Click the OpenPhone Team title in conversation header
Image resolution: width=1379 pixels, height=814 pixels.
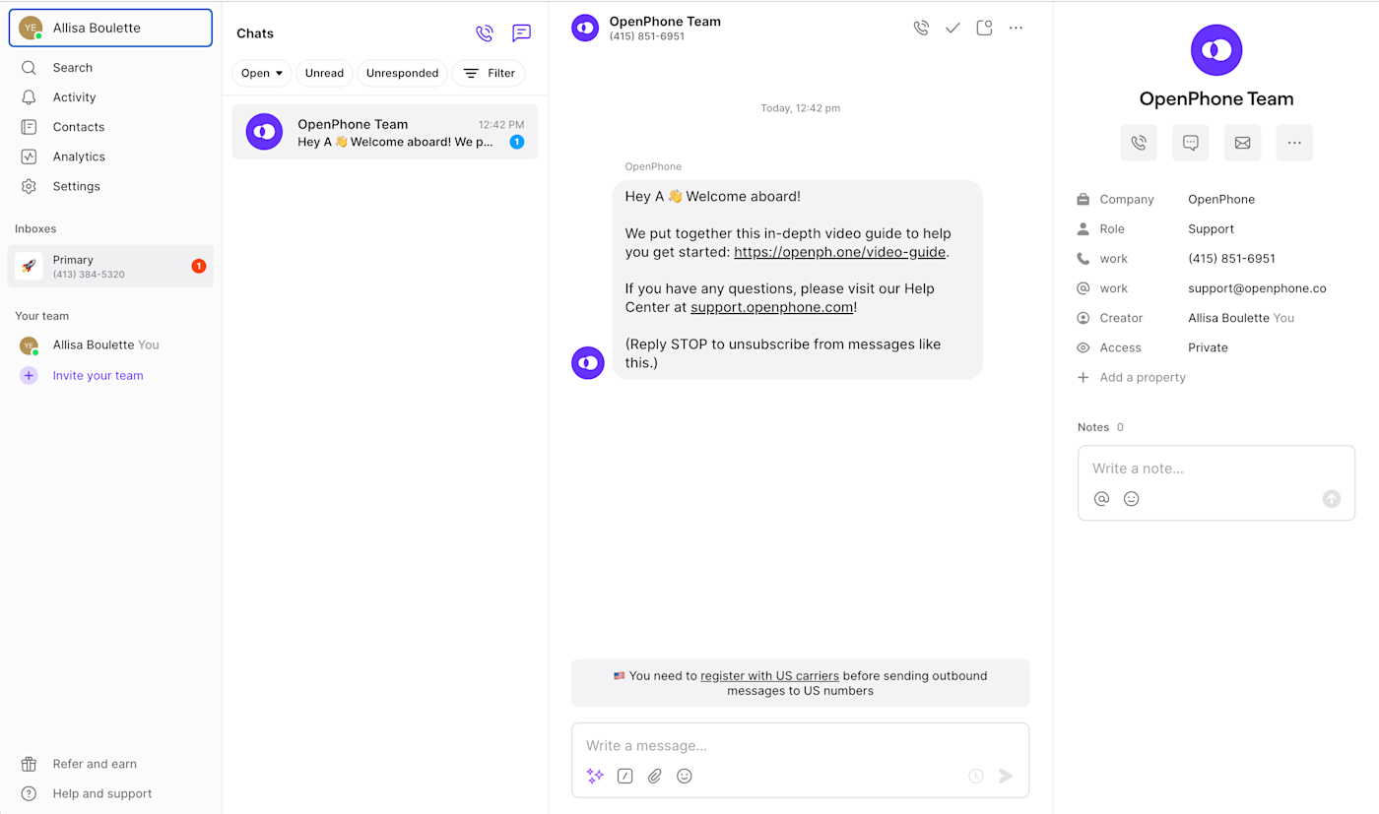click(665, 22)
